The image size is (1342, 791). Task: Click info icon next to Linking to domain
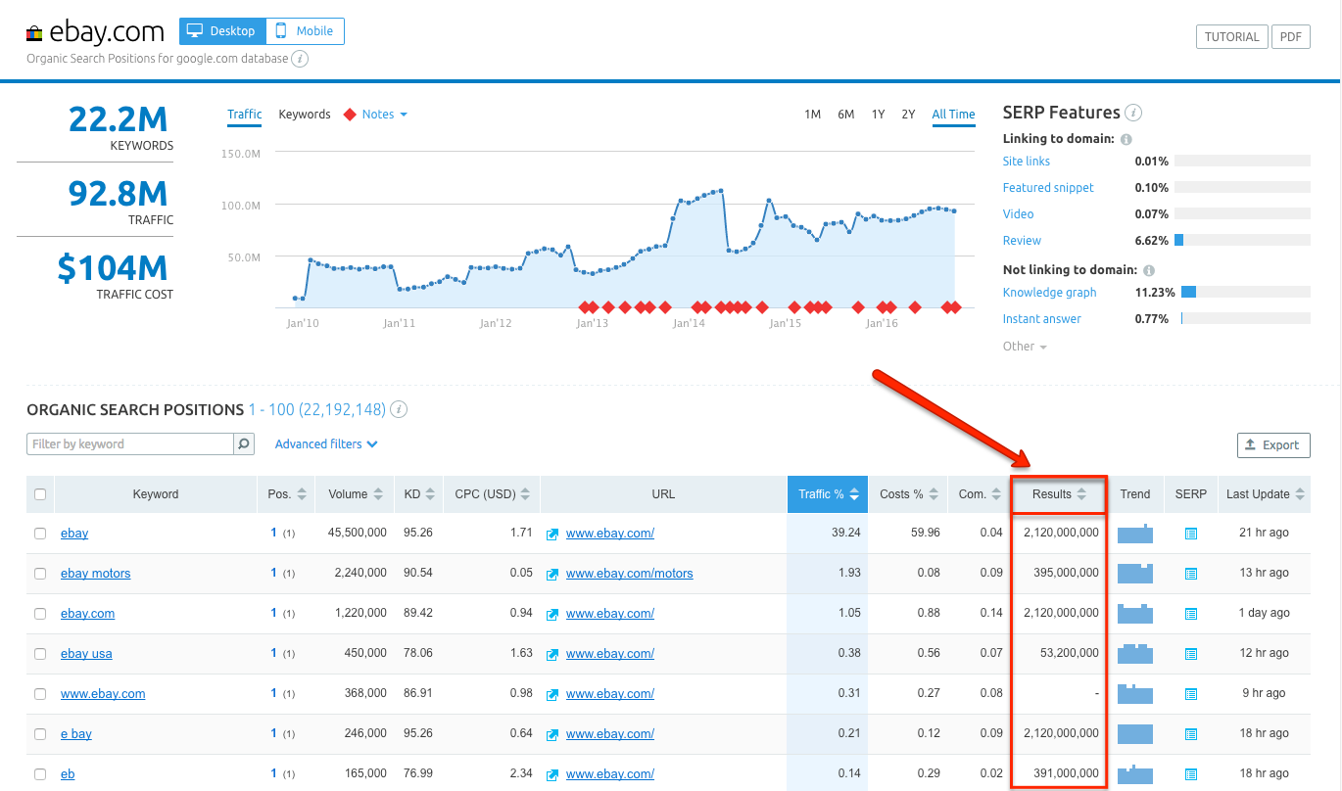[x=1126, y=139]
